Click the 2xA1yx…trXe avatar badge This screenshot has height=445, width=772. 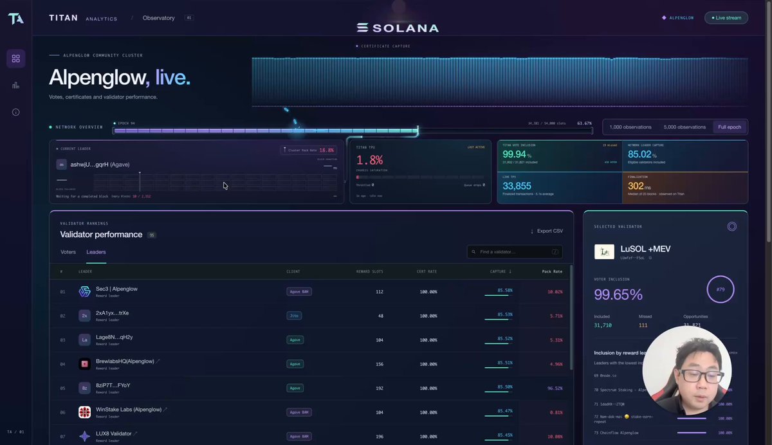click(84, 316)
